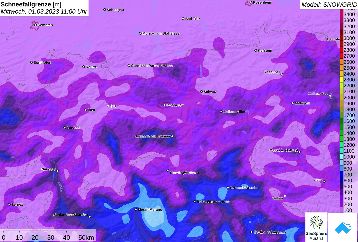Screen dimensions: 358x242
Task: Click the 'Zernez' town label
Action: [x=17, y=204]
